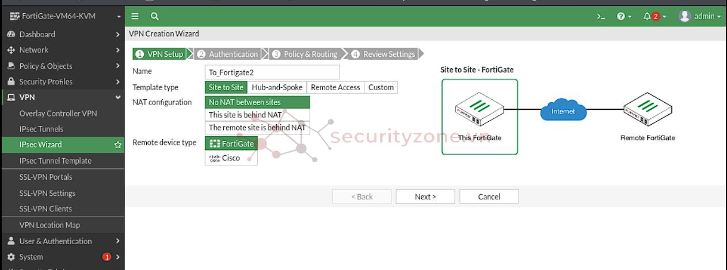
Task: Choose FortiGate as remote device type
Action: click(231, 144)
